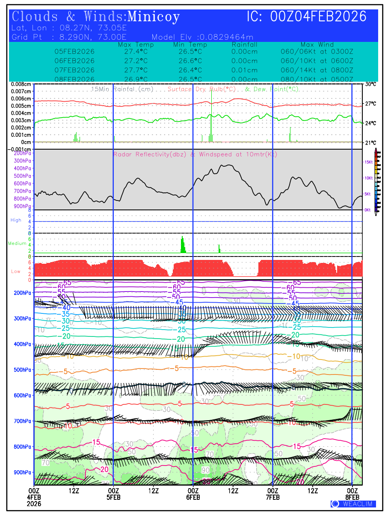Click the Clouds & Winds:Minicoy title
This screenshot has width=385, height=513.
96,17
